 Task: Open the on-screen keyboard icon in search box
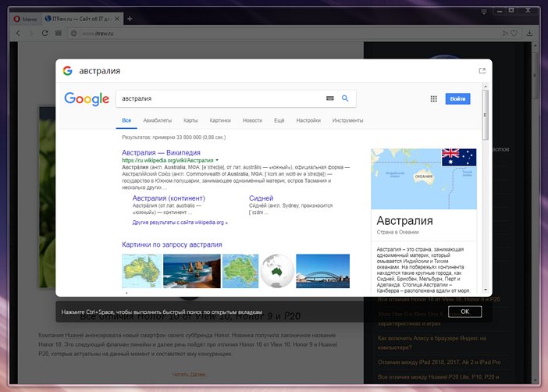tap(330, 98)
